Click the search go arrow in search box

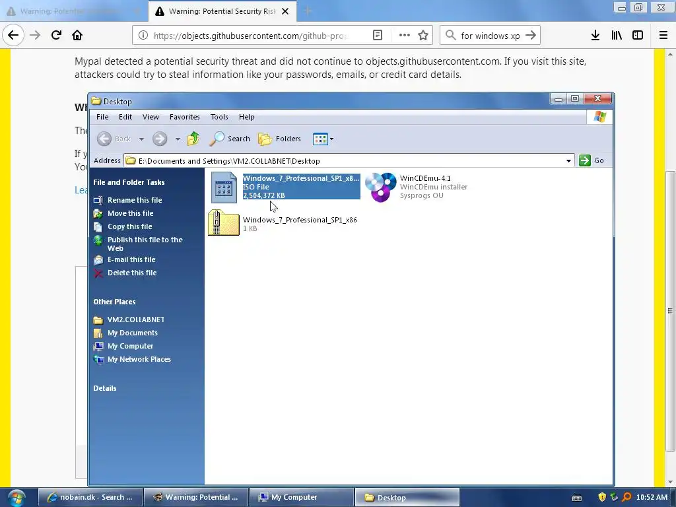tap(531, 36)
